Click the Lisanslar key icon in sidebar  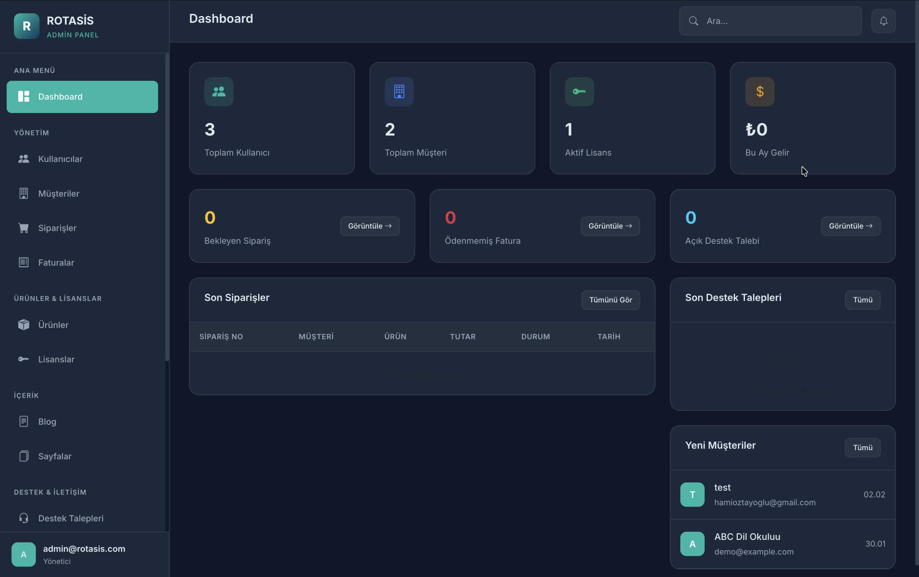coord(24,359)
